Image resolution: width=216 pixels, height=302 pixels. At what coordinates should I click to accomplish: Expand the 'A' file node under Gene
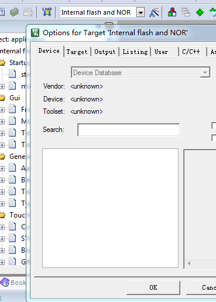(2, 168)
